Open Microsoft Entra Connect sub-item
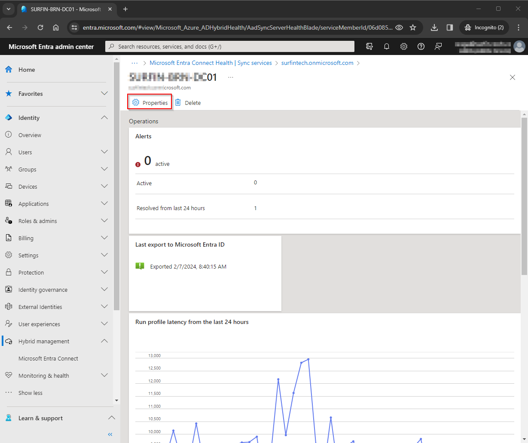The height and width of the screenshot is (443, 528). (48, 358)
